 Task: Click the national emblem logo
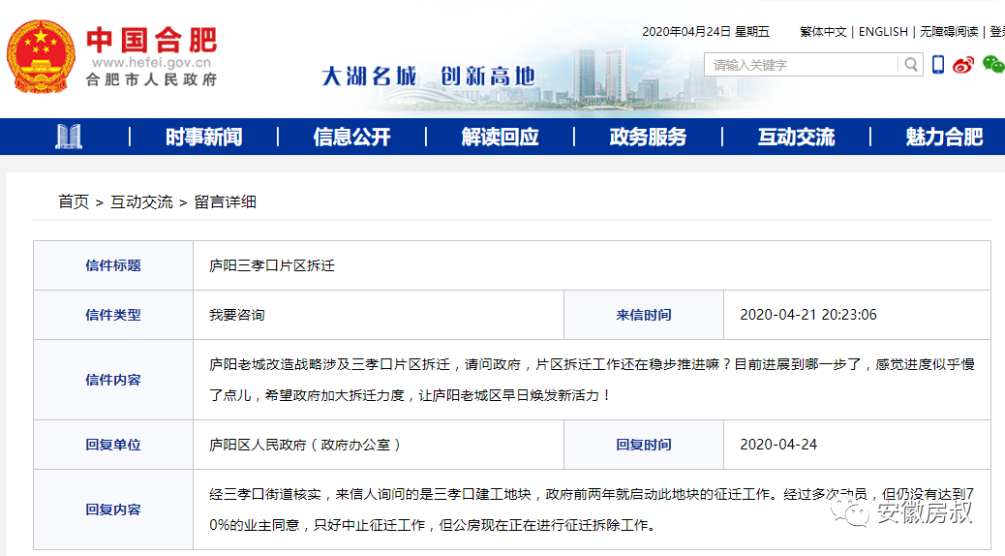coord(40,54)
